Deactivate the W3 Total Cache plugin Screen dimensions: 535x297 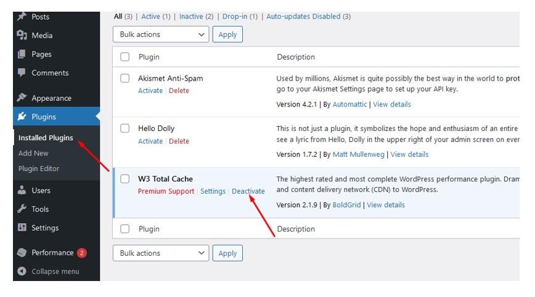pyautogui.click(x=248, y=191)
